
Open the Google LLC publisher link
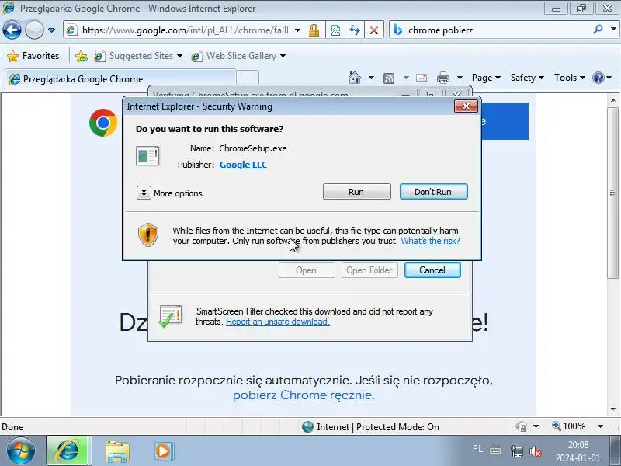243,165
